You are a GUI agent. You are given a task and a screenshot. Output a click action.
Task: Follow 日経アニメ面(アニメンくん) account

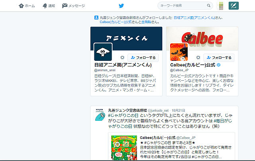pyautogui.click(x=143, y=58)
